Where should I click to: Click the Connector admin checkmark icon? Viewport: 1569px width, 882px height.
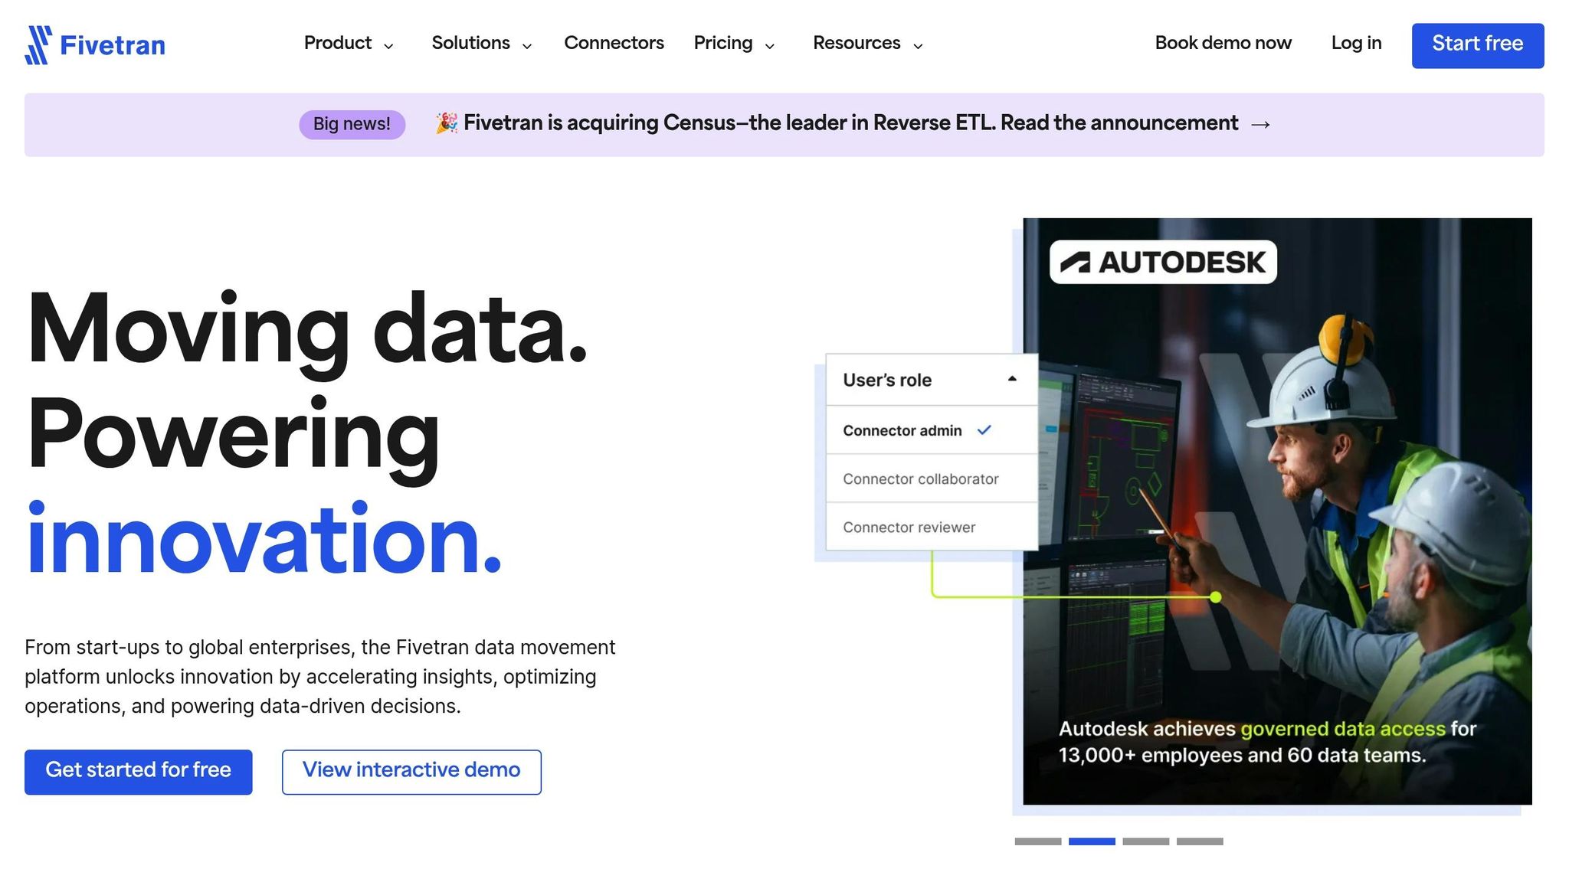[984, 430]
